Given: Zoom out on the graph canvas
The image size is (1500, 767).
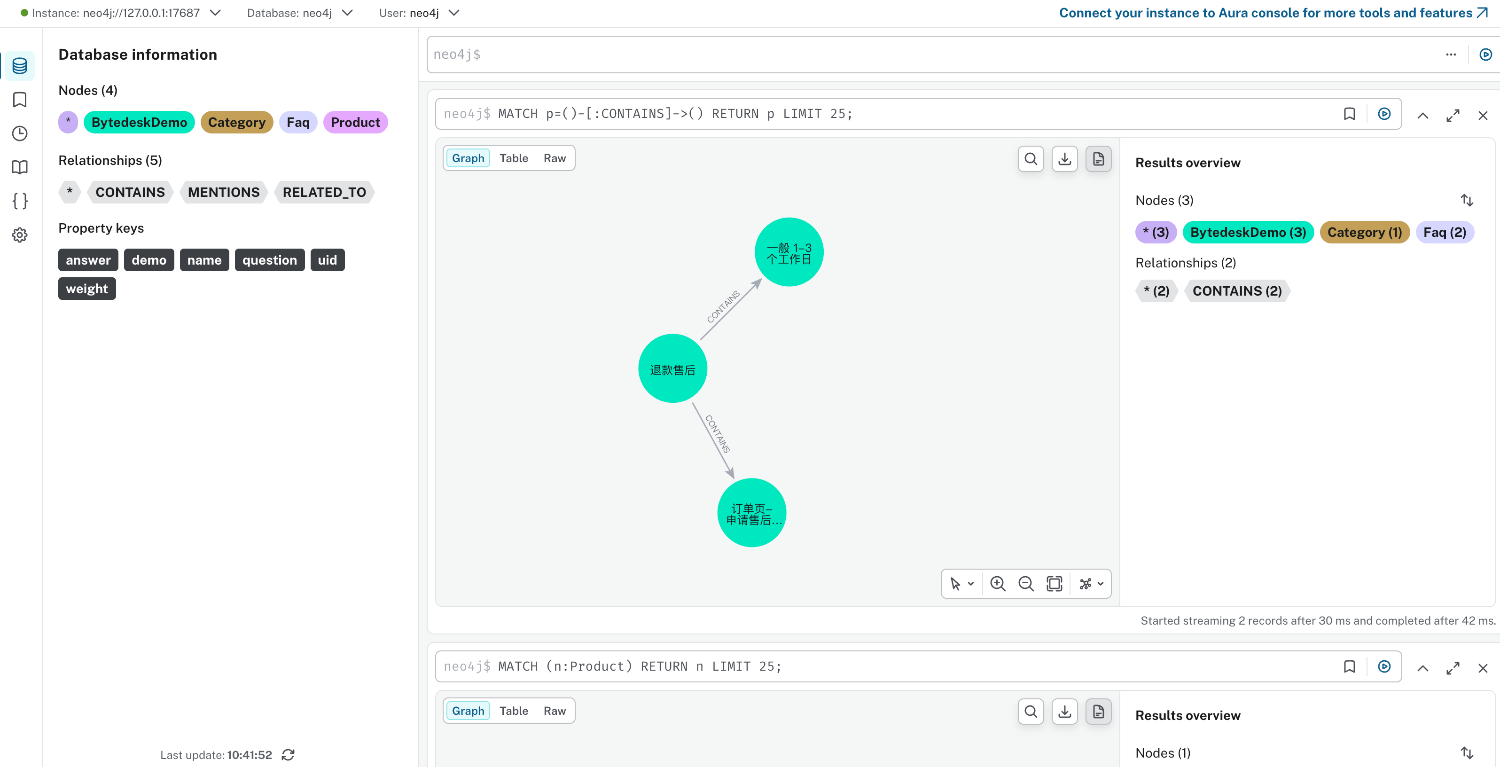Looking at the screenshot, I should click(x=1025, y=584).
